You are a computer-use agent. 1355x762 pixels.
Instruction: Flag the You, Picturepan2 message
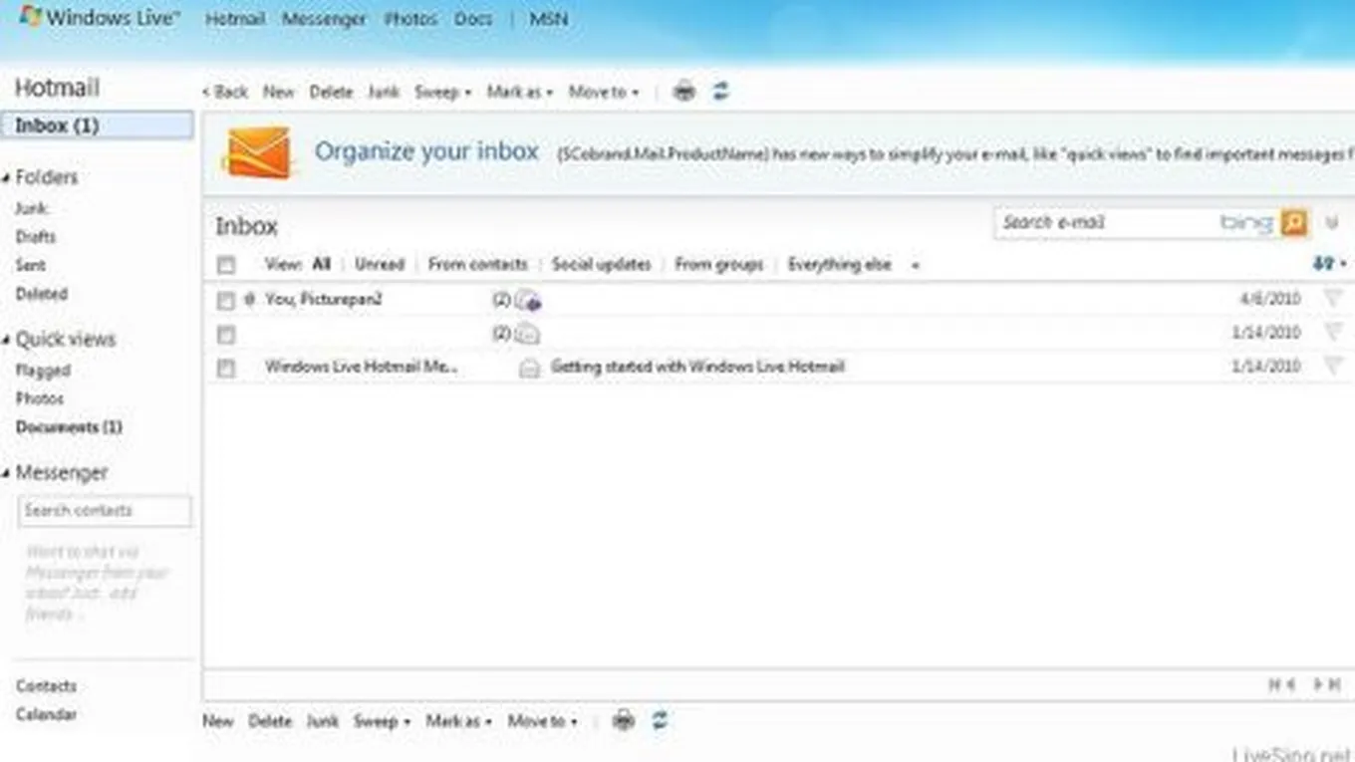1332,299
